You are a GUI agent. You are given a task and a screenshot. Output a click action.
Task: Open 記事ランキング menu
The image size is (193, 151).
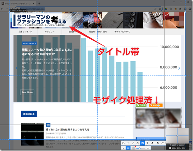[x=26, y=32]
